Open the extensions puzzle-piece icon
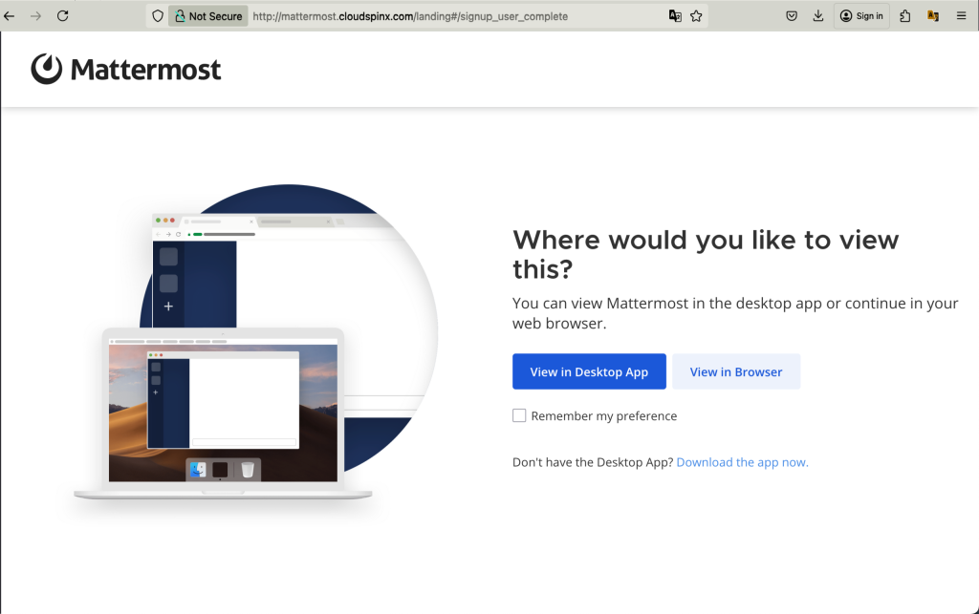This screenshot has height=614, width=979. point(904,15)
